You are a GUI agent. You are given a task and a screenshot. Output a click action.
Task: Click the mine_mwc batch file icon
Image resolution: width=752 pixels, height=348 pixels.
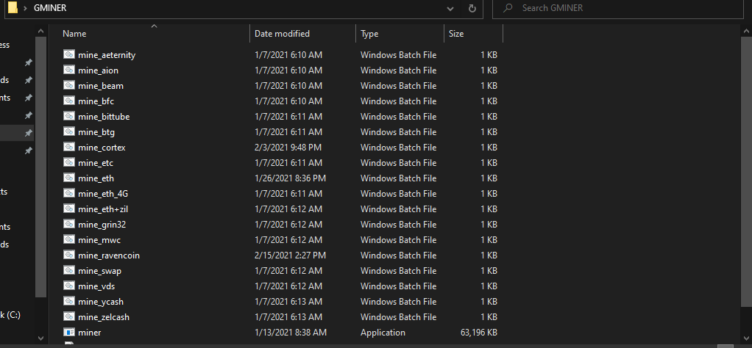point(69,240)
